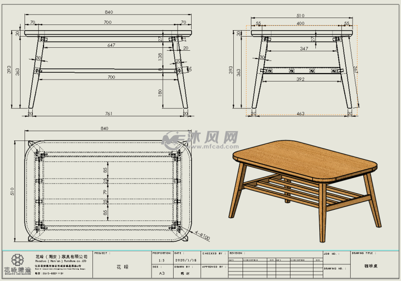Click the date value '2020/1/16'
401x281 pixels.
[x=186, y=261]
